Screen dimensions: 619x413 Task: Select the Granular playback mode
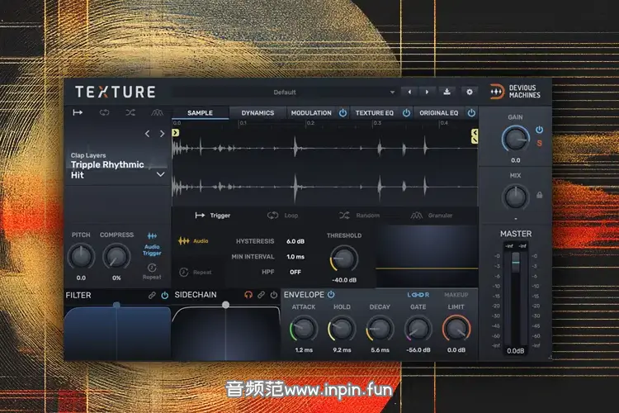(432, 216)
